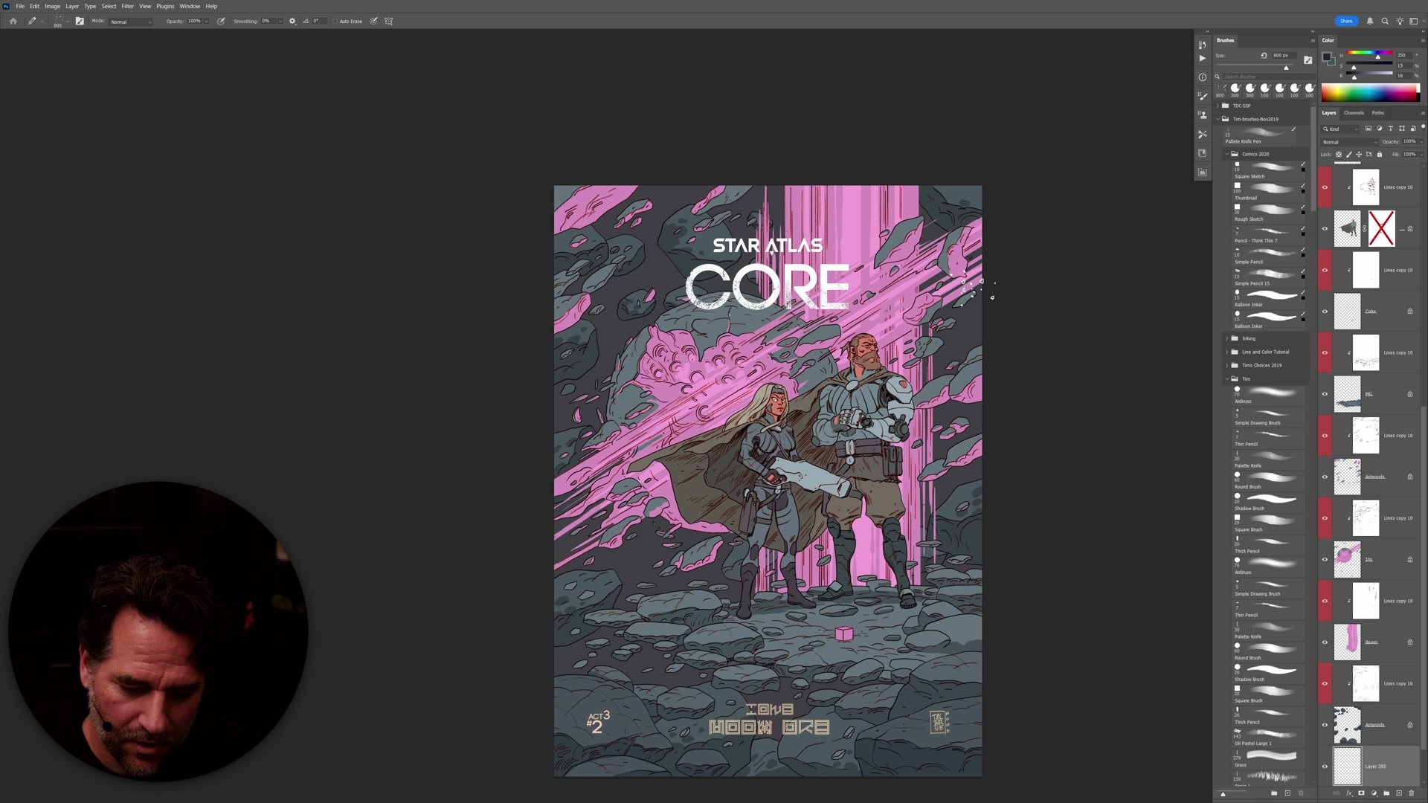
Task: Click the Share button
Action: [x=1345, y=21]
